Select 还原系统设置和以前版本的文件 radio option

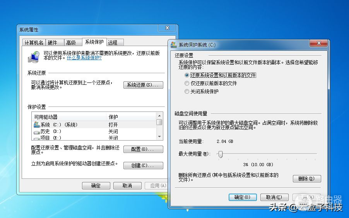187,75
